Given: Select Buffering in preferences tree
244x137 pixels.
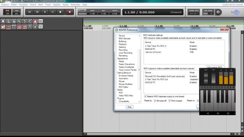Looking at the screenshot, I should pyautogui.click(x=122, y=41).
